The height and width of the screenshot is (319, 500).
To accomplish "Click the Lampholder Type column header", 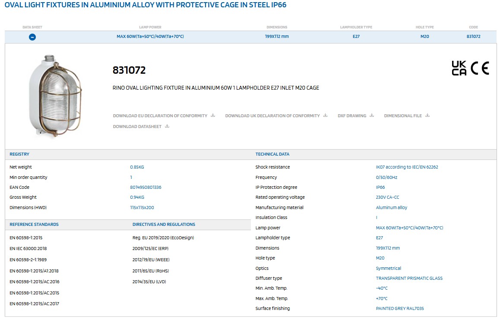I will pyautogui.click(x=356, y=27).
